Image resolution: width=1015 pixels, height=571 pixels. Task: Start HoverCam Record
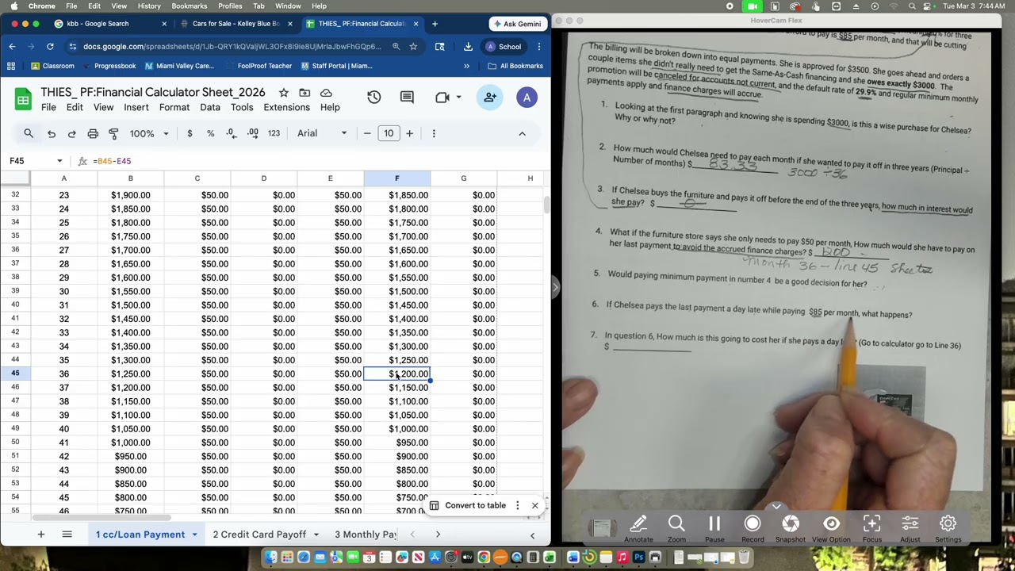tap(753, 527)
